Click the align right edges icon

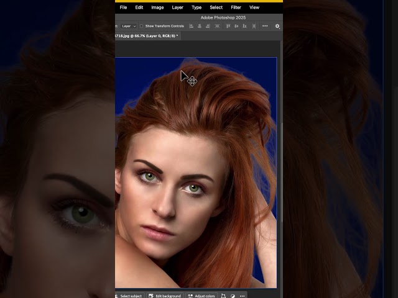tap(208, 26)
